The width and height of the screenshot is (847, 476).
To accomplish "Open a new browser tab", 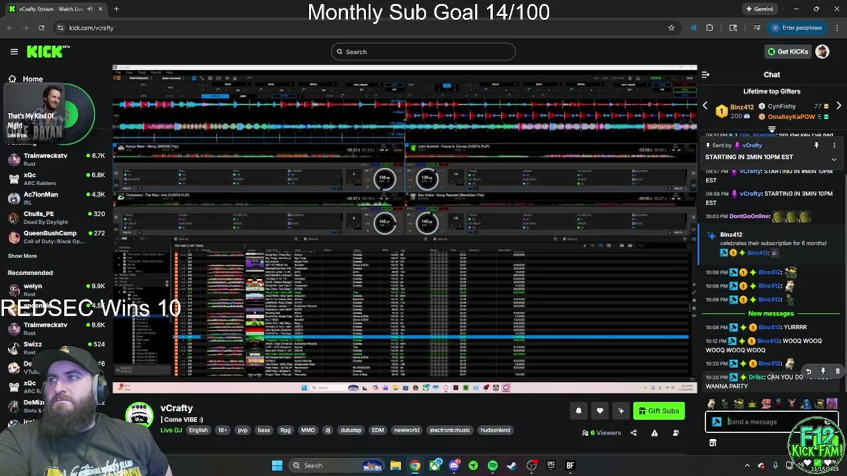I will 116,9.
